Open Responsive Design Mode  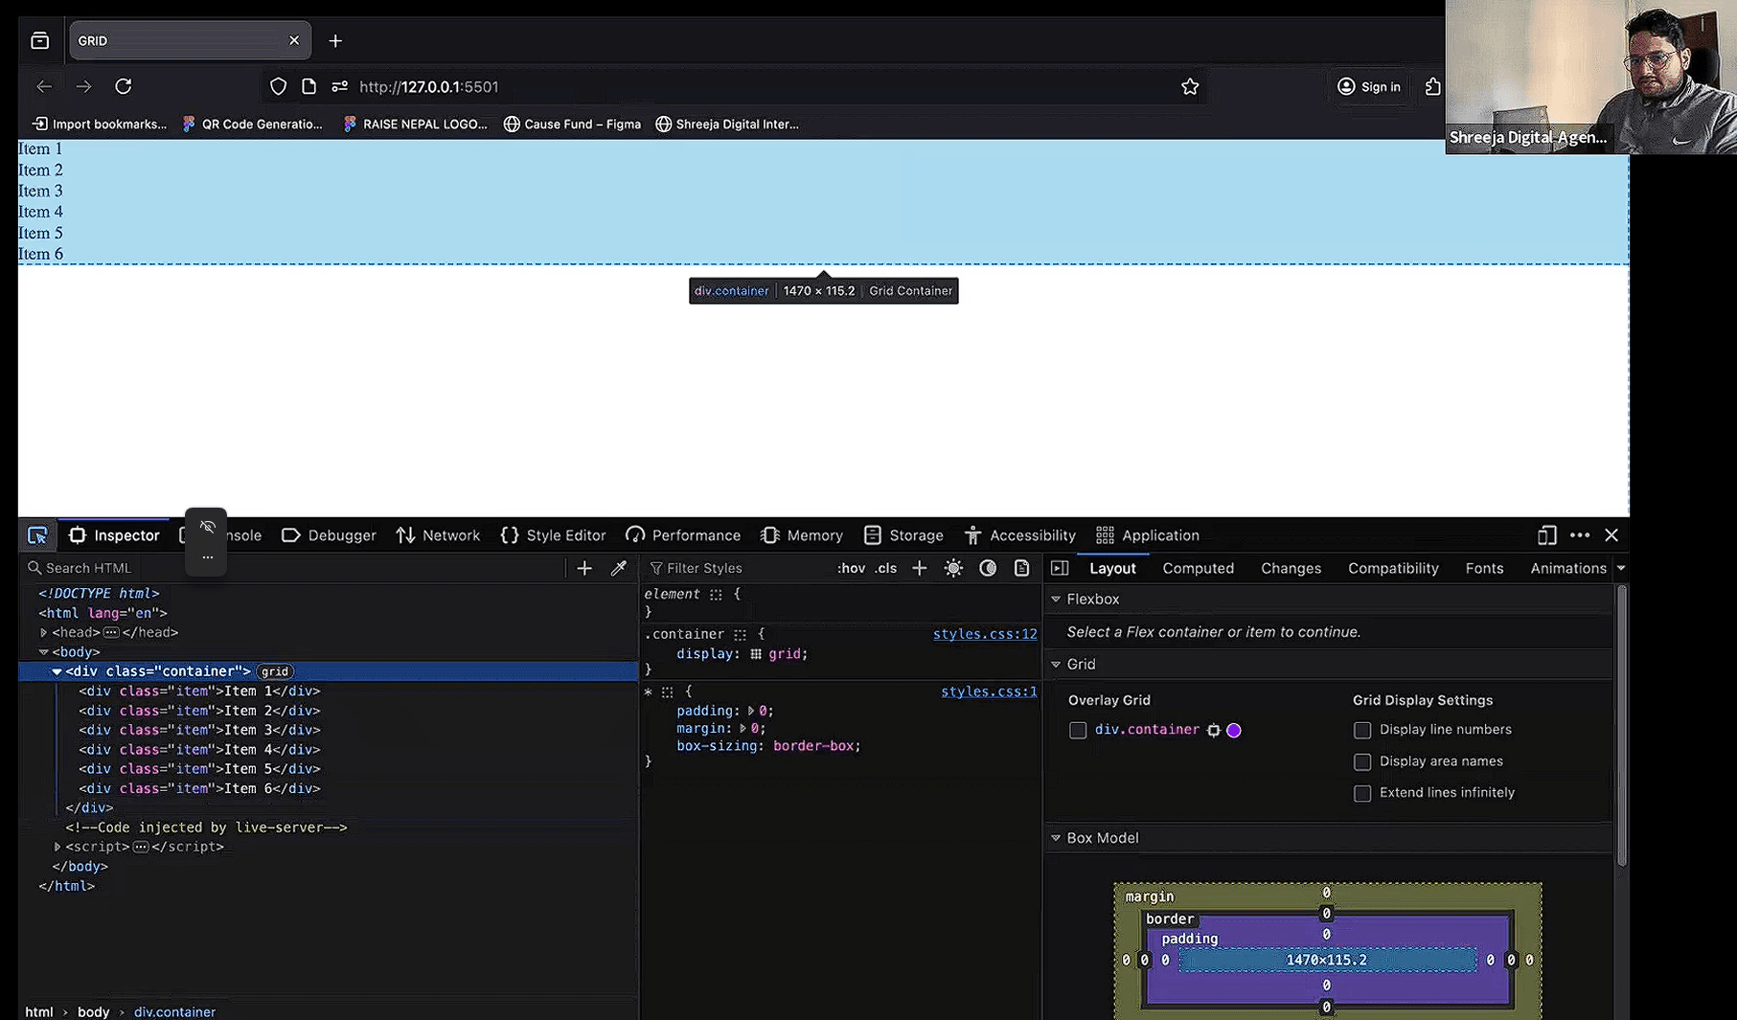[x=1546, y=535]
